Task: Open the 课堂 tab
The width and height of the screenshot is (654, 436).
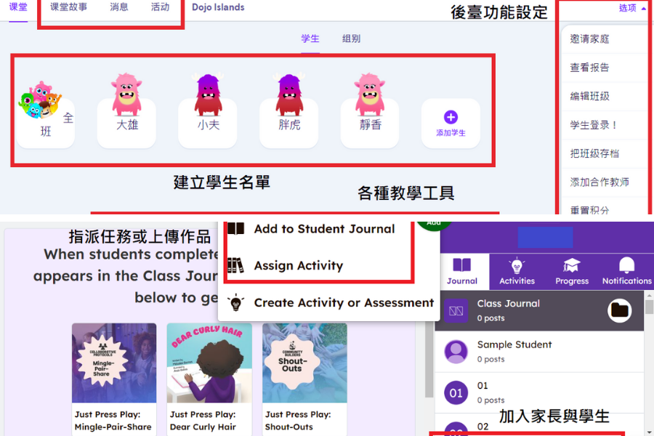Action: point(18,7)
